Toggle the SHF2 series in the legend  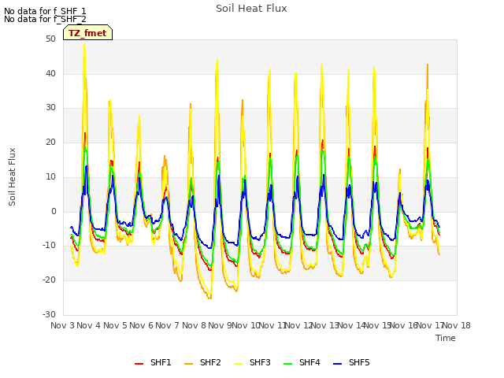tap(202, 362)
